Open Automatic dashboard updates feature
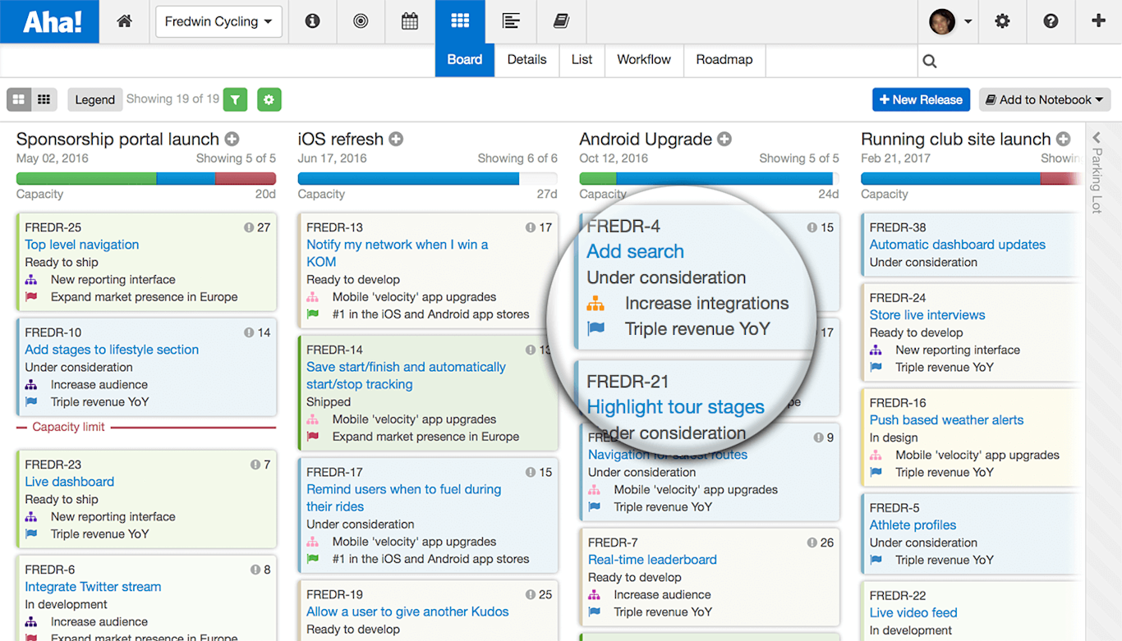Screen dimensions: 1122x641 click(x=958, y=245)
